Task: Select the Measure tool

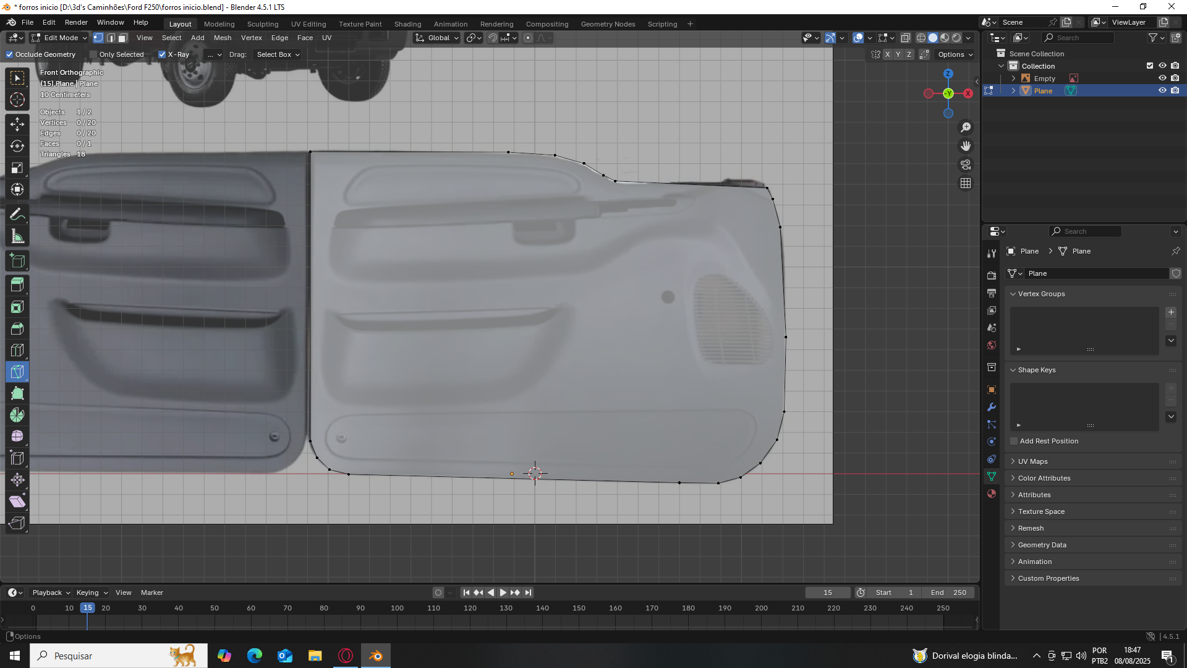Action: (17, 237)
